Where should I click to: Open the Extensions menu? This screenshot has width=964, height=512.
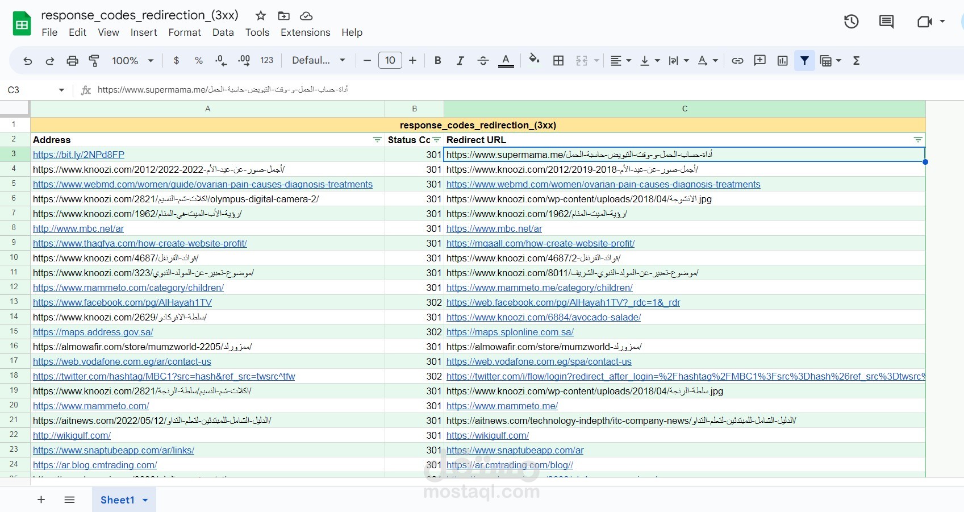coord(305,32)
